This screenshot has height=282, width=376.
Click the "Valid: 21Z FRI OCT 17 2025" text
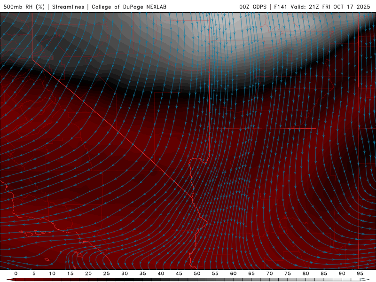click(330, 7)
